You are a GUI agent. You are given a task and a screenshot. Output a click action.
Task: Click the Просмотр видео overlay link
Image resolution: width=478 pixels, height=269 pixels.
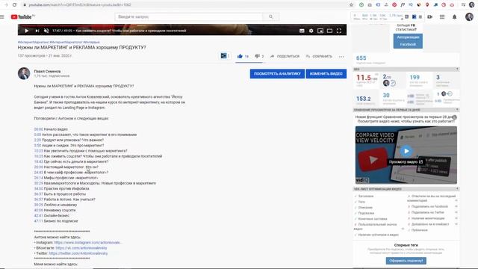406,161
